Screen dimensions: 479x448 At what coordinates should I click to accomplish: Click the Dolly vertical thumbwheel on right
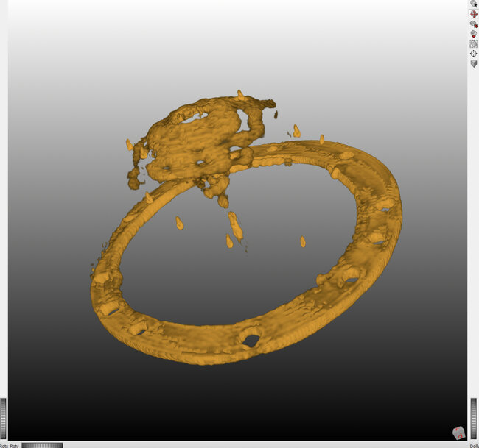[474, 418]
